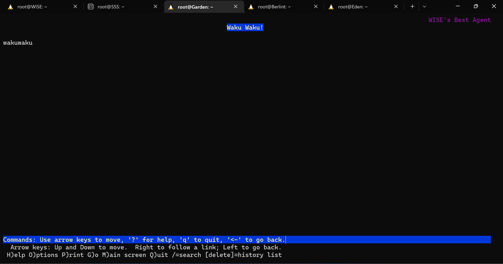Click the wakuwaku text link
The height and width of the screenshot is (264, 503).
point(18,43)
